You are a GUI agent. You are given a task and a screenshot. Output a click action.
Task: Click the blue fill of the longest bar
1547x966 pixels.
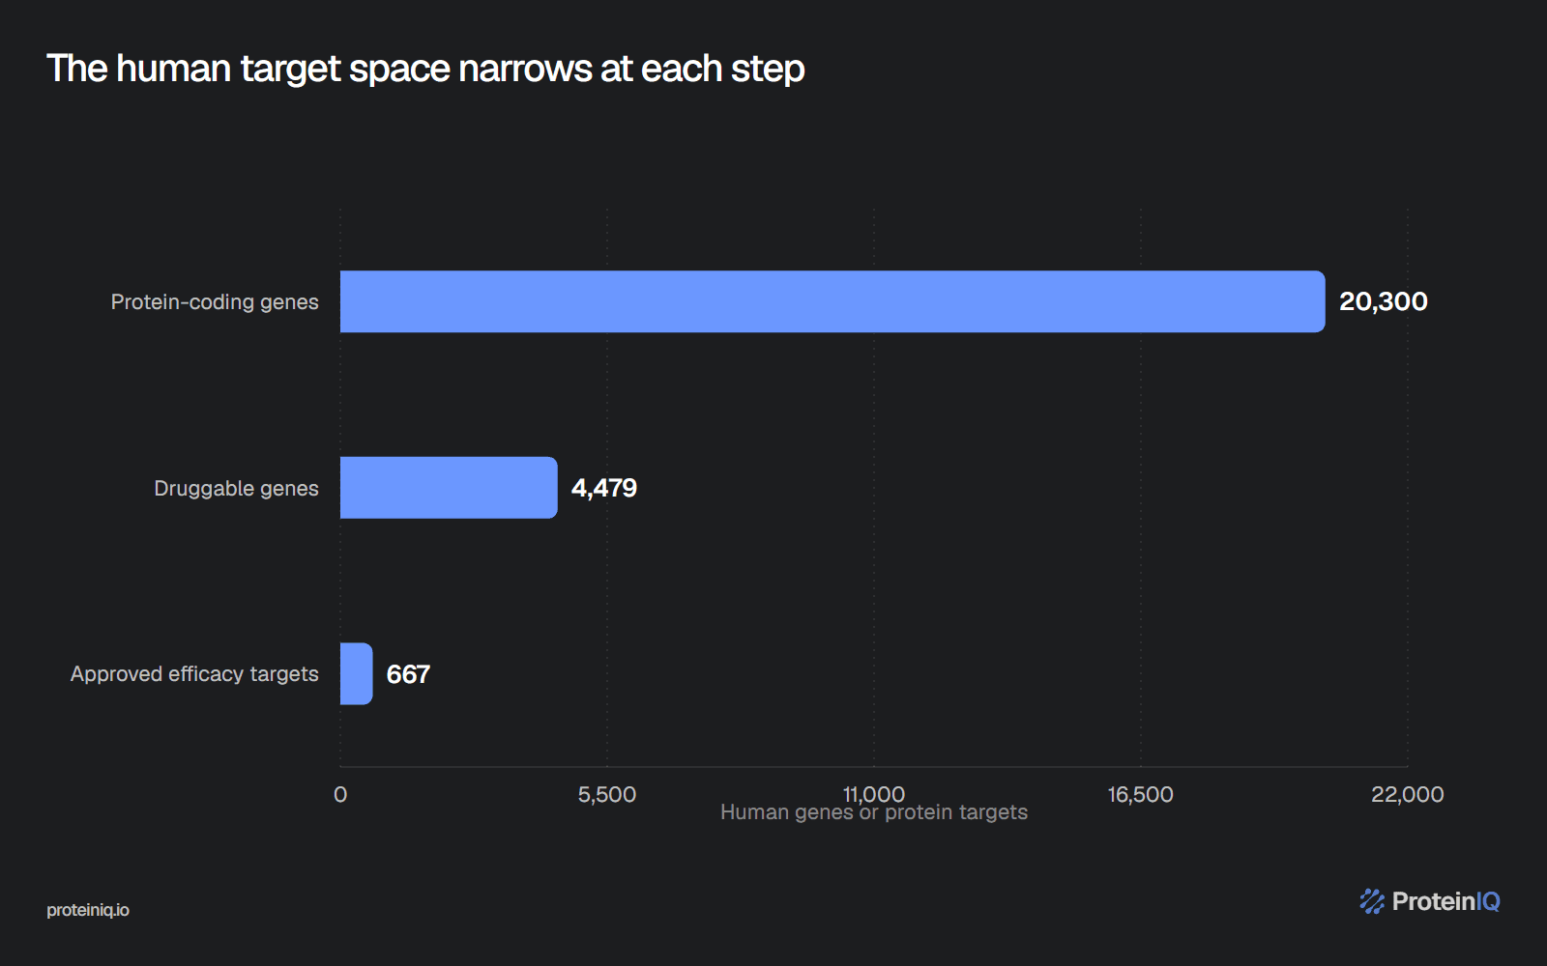coord(832,301)
